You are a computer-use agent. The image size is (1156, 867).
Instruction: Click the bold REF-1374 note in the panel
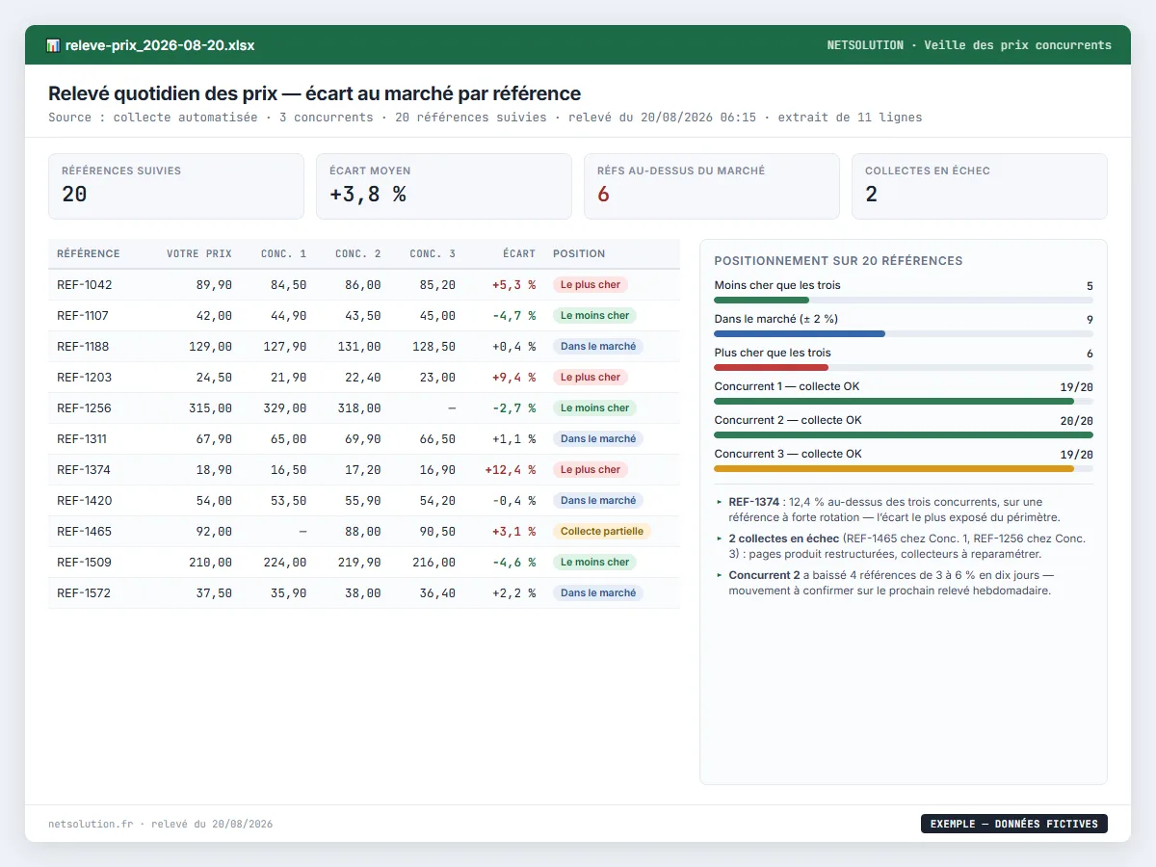point(753,502)
